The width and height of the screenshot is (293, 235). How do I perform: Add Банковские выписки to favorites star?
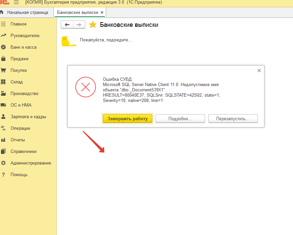[93, 25]
